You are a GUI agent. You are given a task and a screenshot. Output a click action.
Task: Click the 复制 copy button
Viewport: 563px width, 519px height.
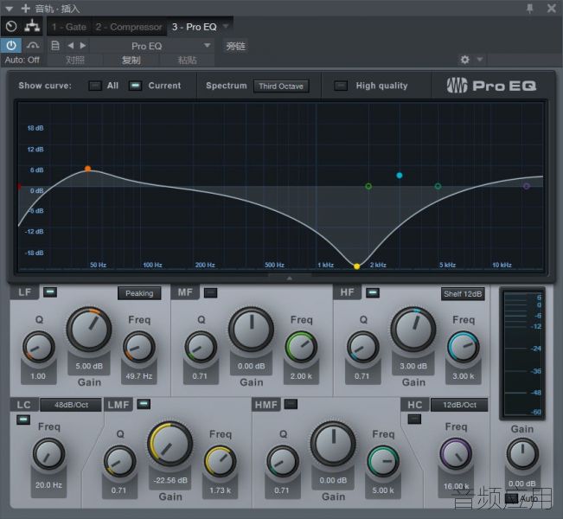[131, 60]
